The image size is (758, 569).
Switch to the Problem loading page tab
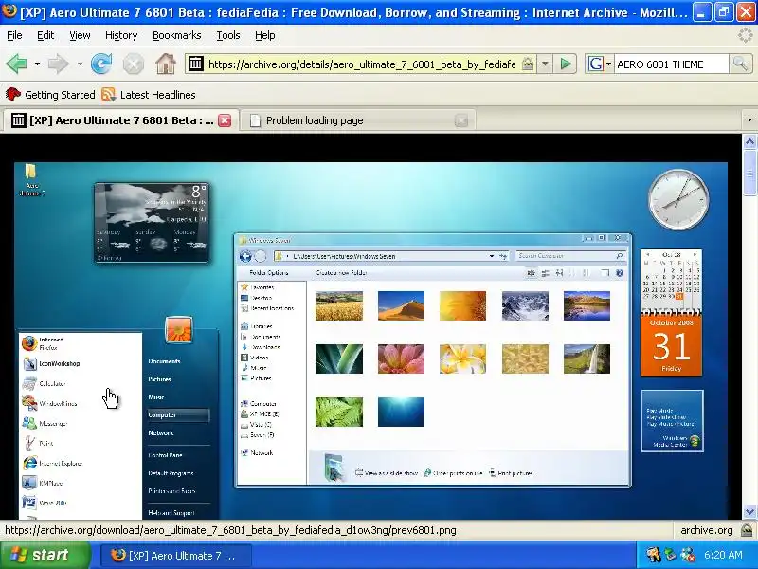[358, 120]
